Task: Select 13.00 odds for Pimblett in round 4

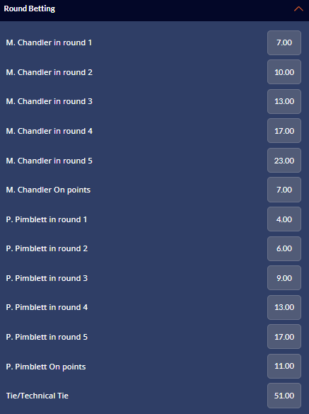Action: point(284,307)
